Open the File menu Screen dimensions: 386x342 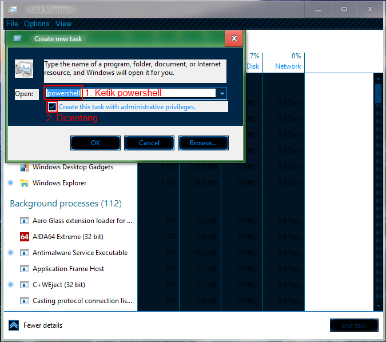(x=12, y=23)
